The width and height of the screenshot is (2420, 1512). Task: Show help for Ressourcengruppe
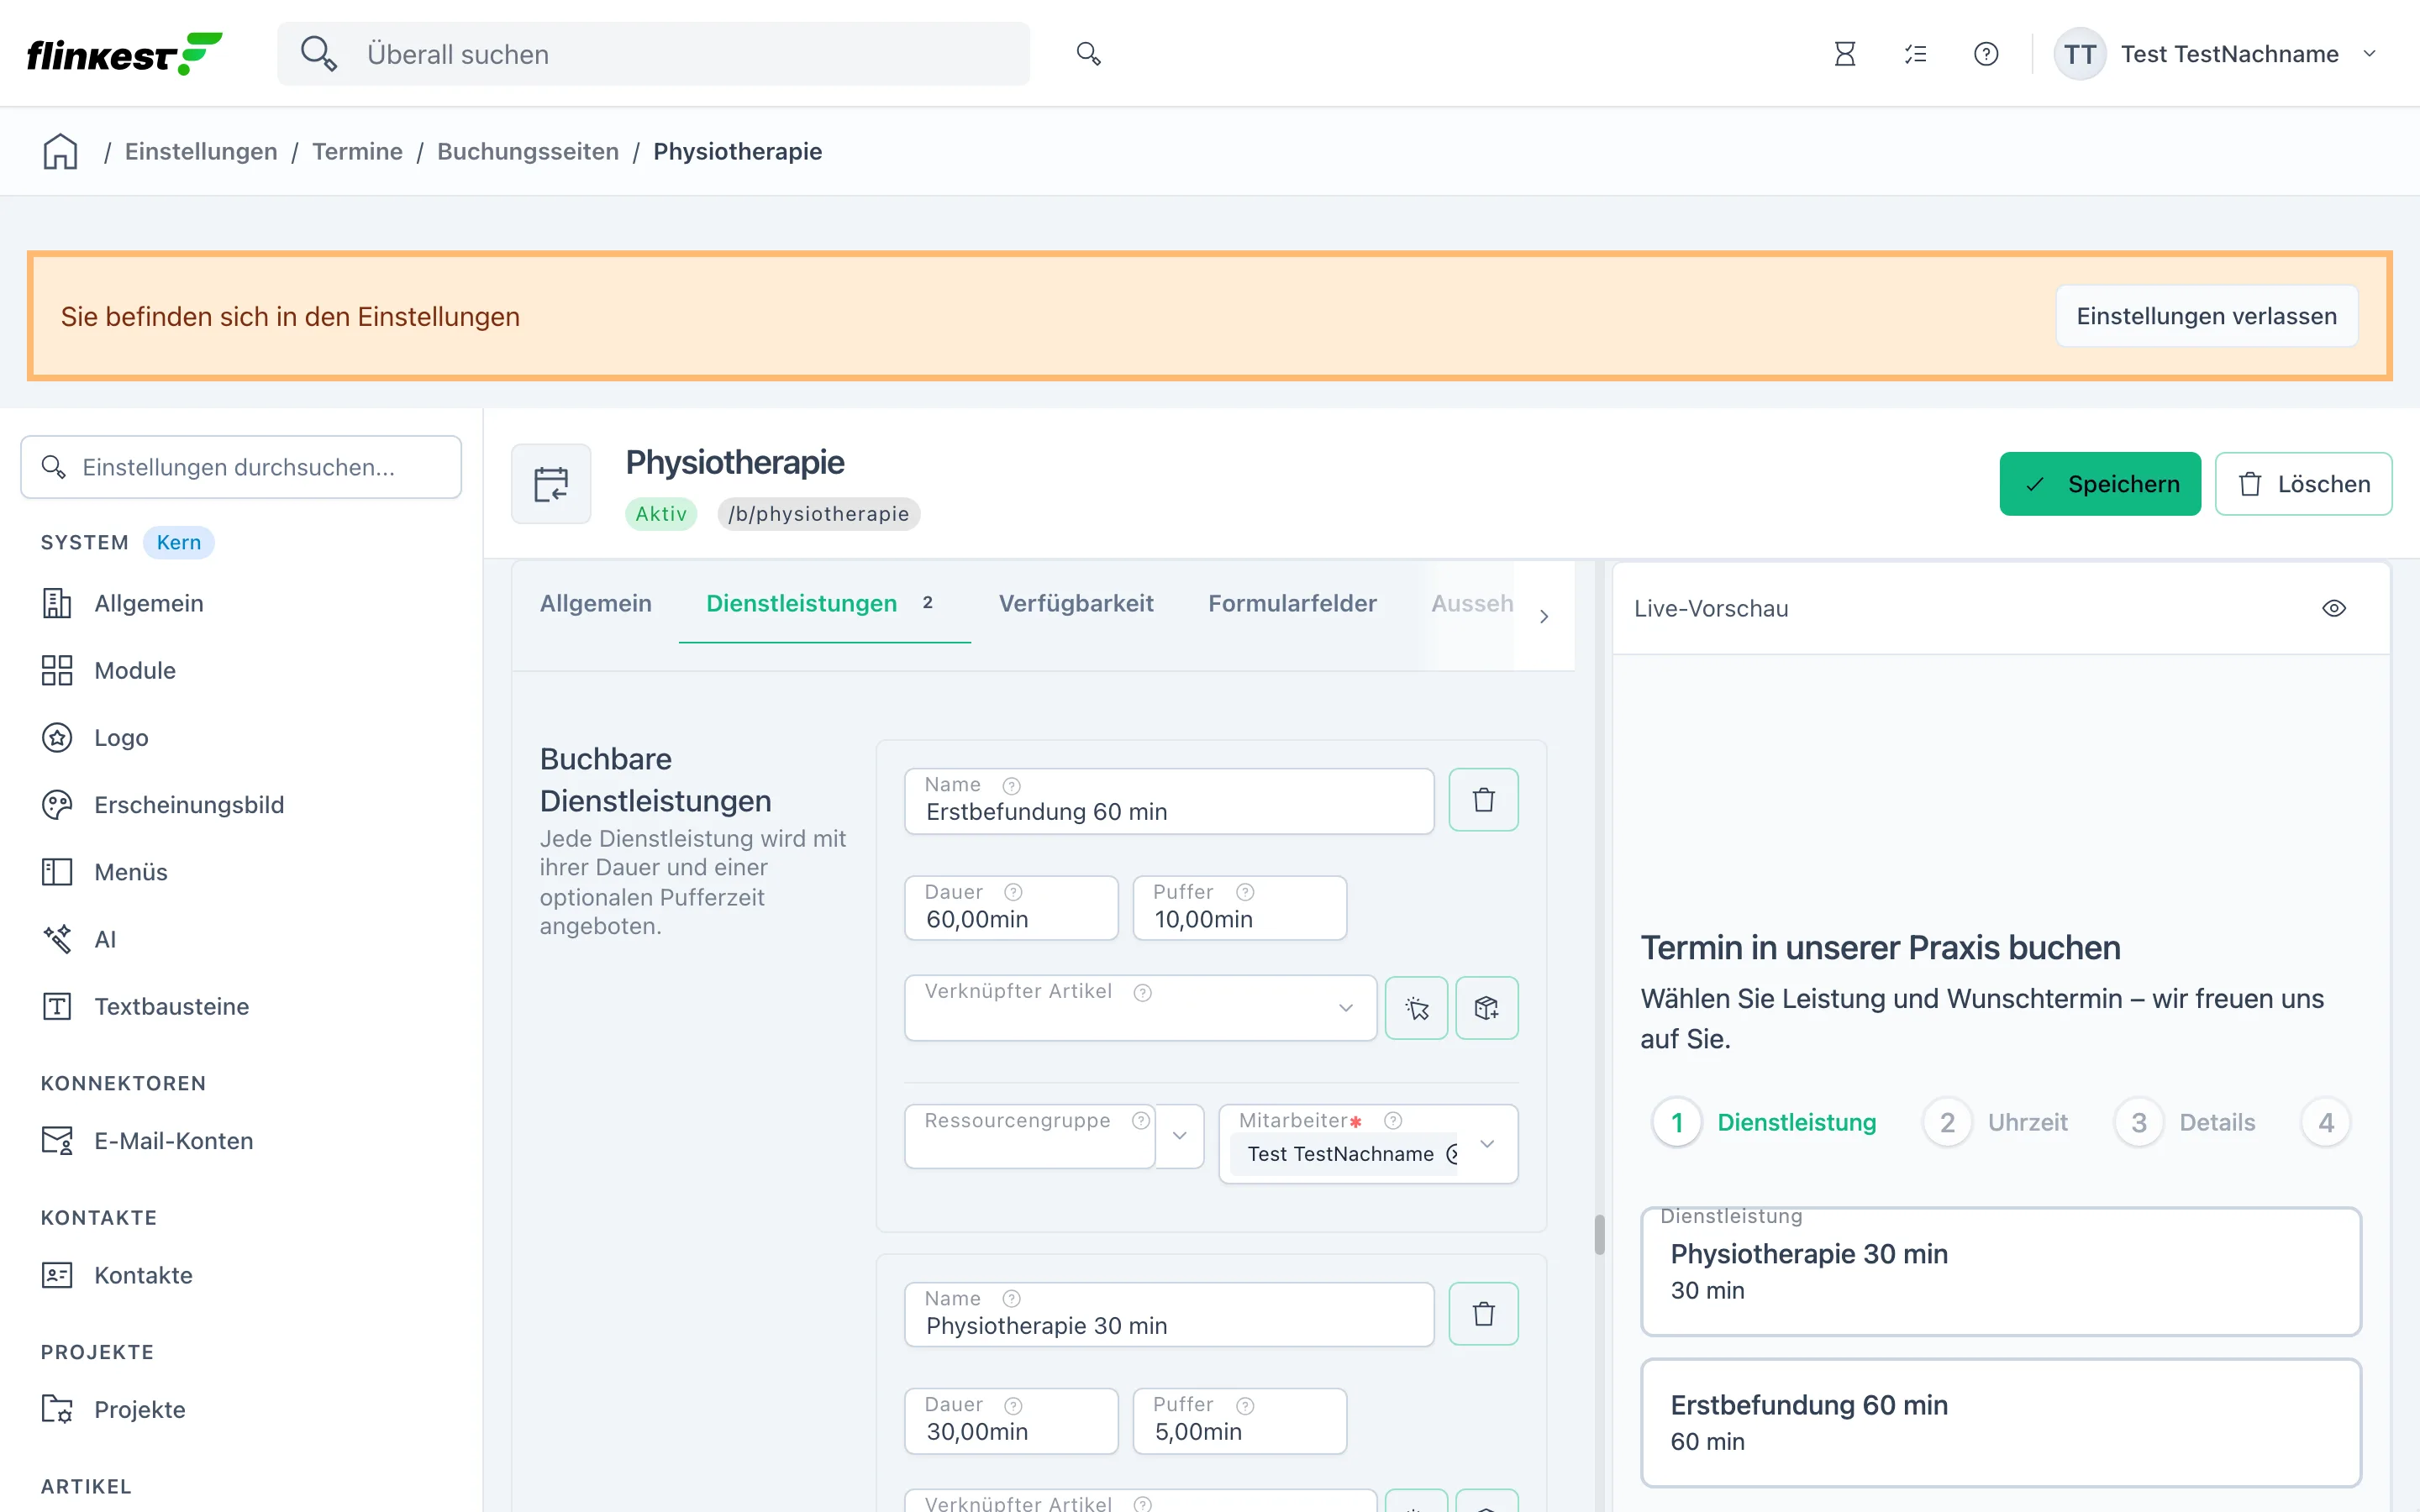click(1141, 1120)
